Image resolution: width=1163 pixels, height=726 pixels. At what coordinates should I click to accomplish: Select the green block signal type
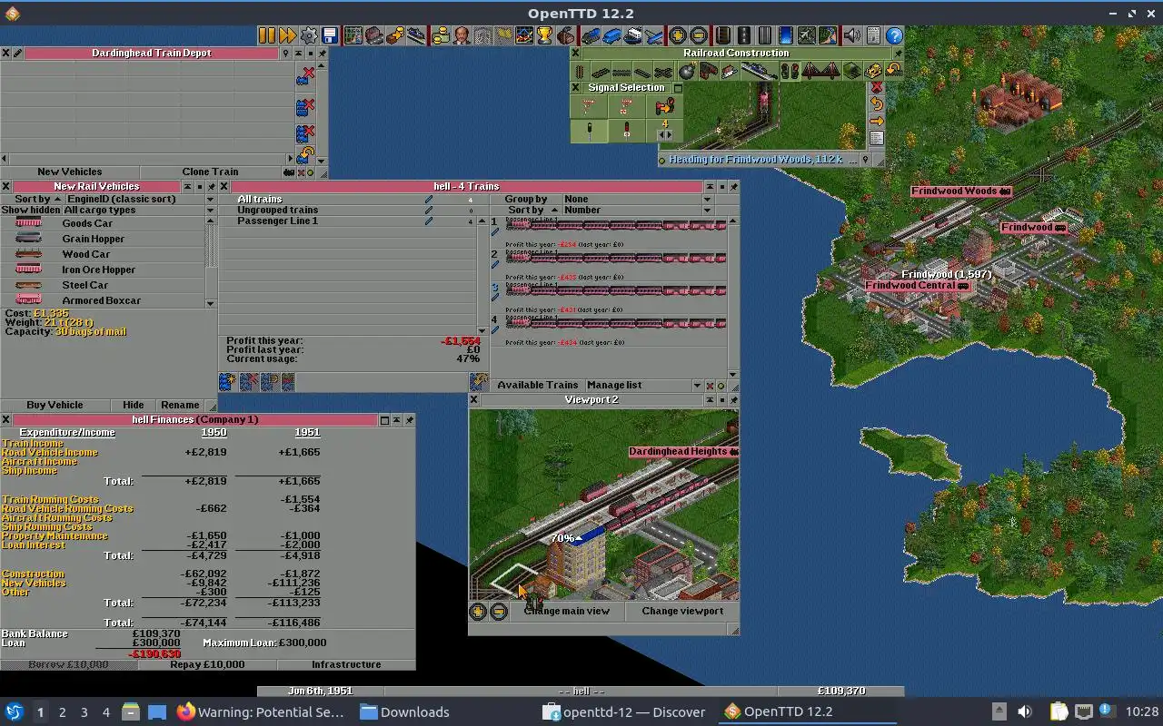pyautogui.click(x=589, y=131)
